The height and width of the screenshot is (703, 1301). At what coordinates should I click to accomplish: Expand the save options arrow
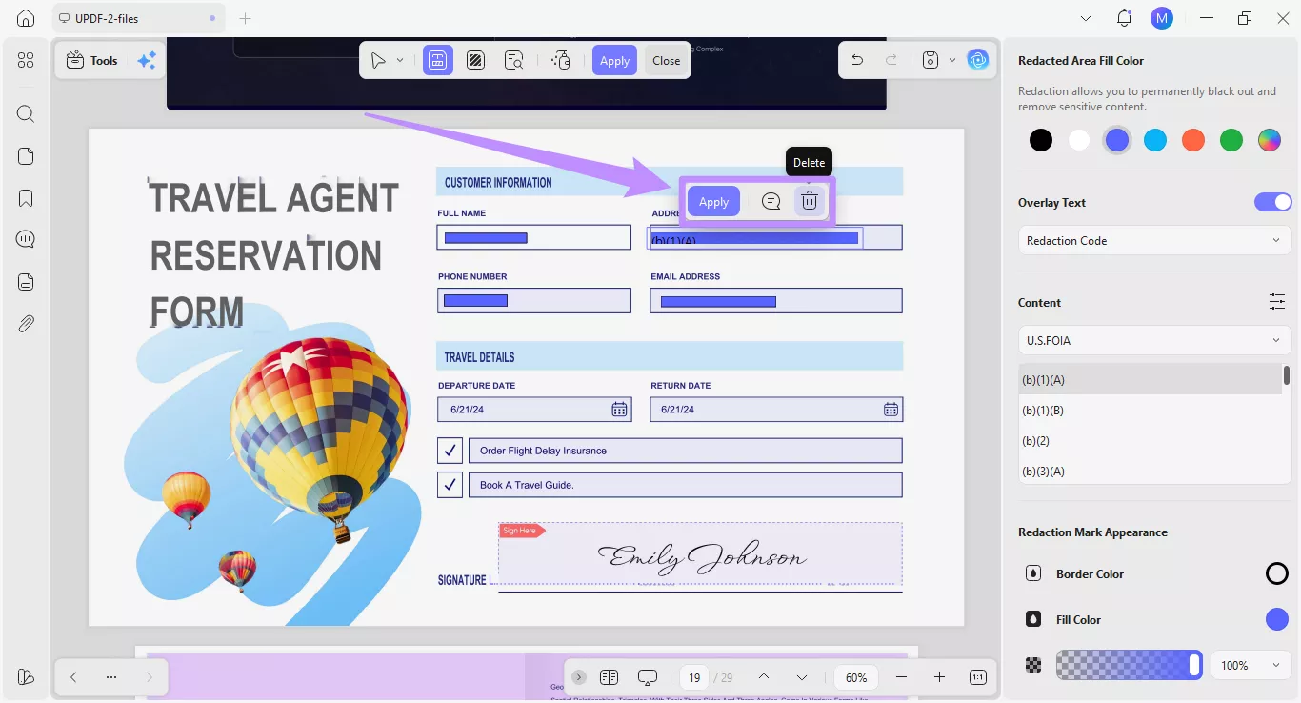point(952,60)
